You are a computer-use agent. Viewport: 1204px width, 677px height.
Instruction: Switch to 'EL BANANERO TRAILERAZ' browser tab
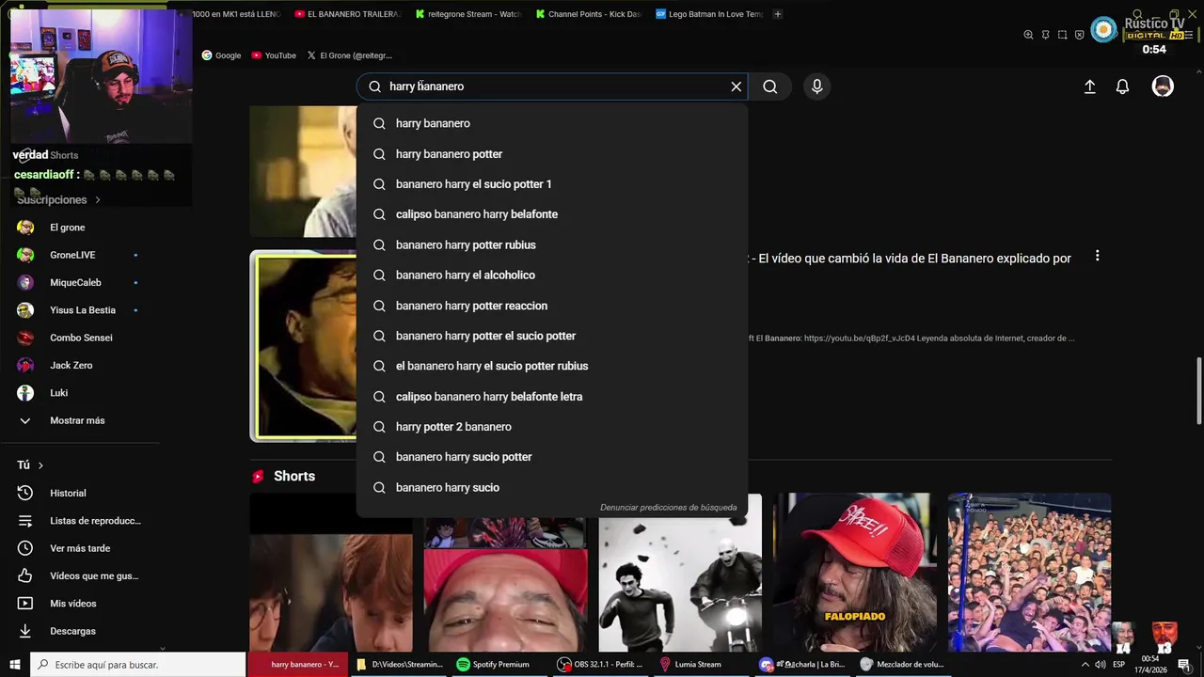coord(348,14)
